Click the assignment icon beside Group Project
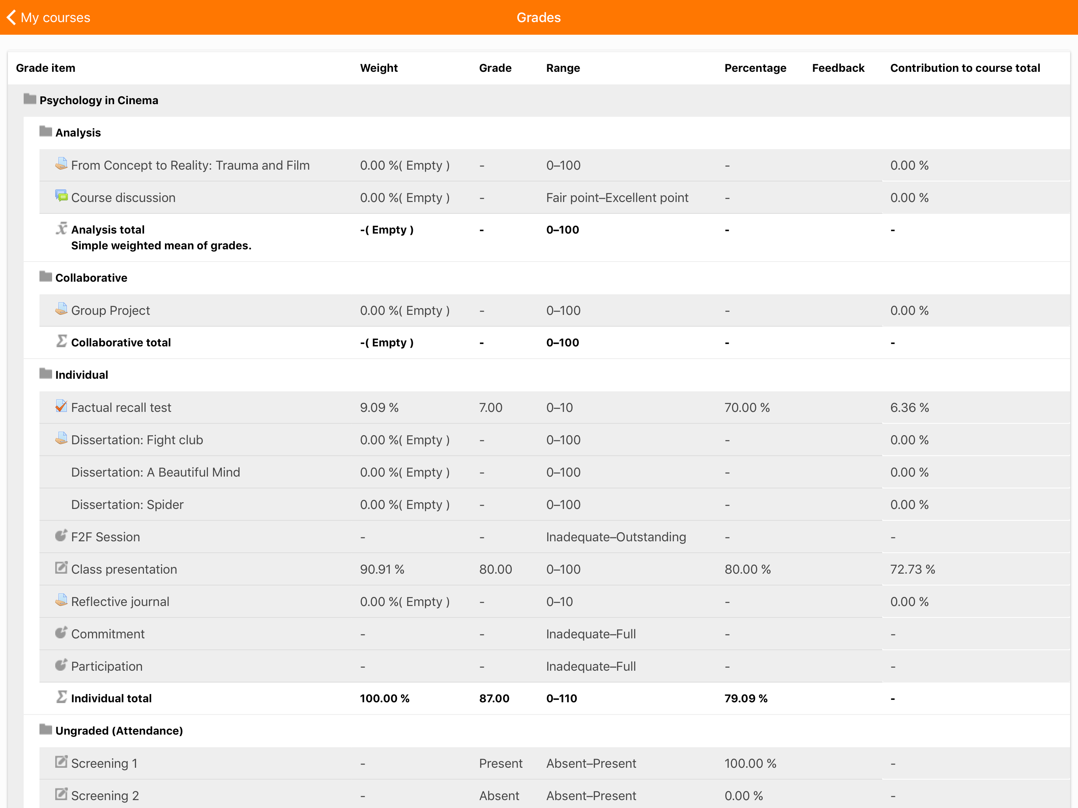This screenshot has height=808, width=1078. pyautogui.click(x=62, y=309)
